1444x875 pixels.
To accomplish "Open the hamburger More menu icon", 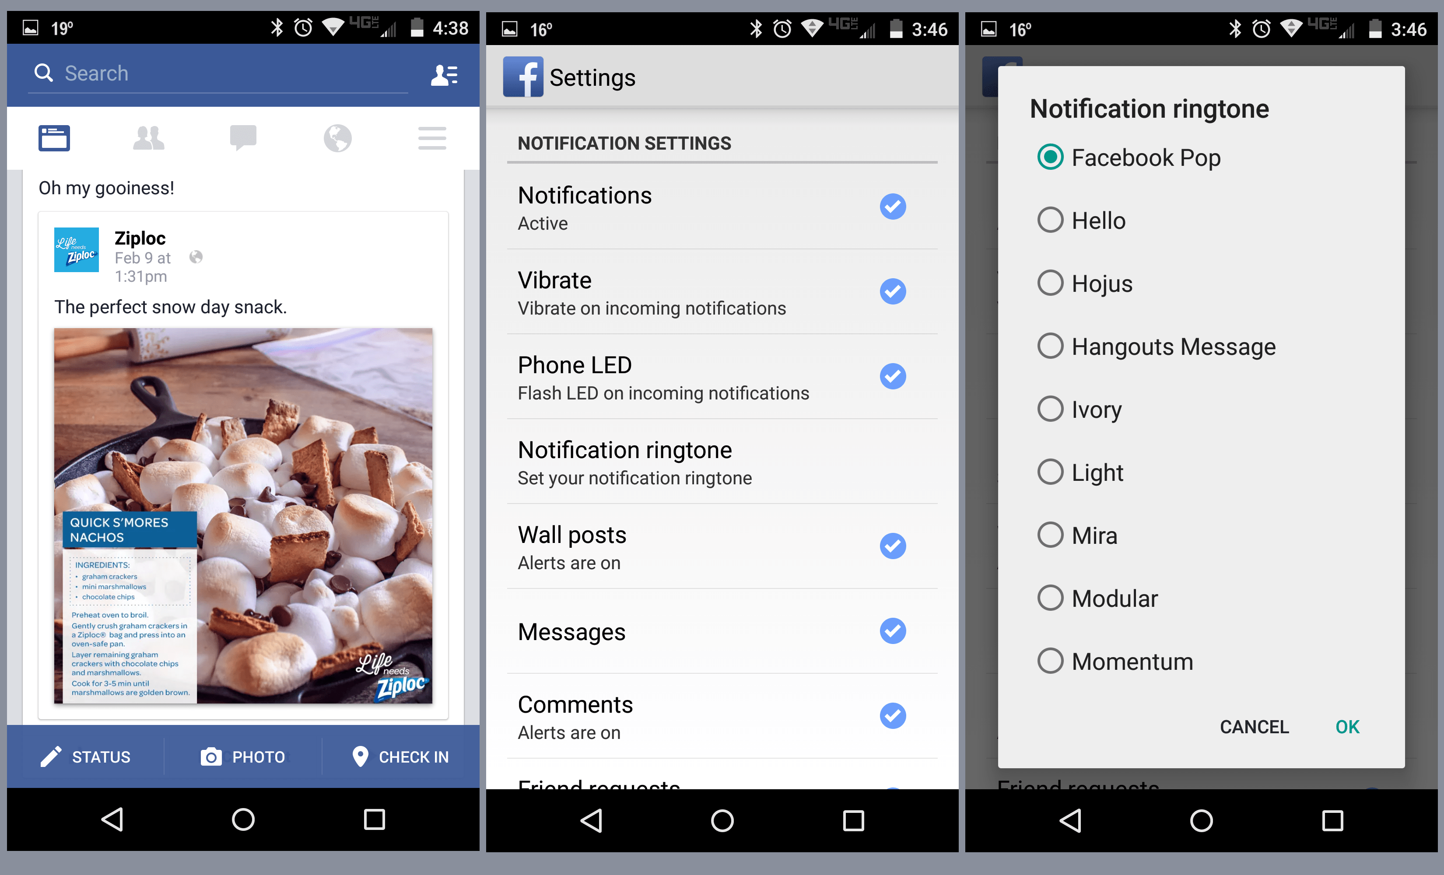I will tap(432, 138).
